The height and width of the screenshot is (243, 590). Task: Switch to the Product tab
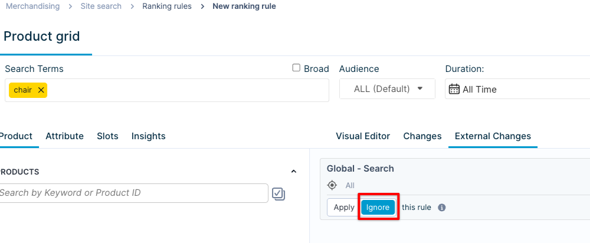16,136
